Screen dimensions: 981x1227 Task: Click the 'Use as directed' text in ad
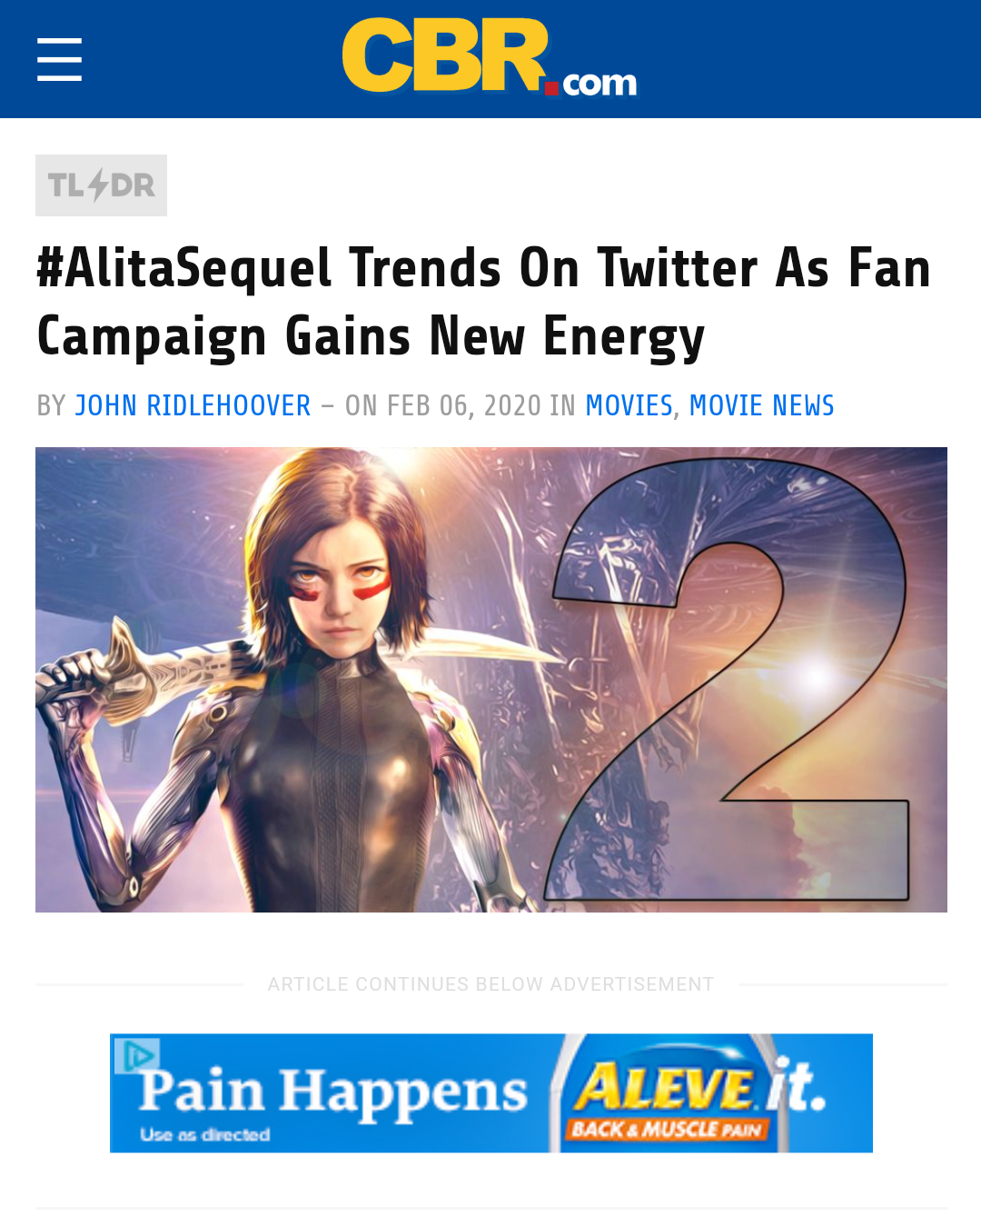coord(205,1134)
